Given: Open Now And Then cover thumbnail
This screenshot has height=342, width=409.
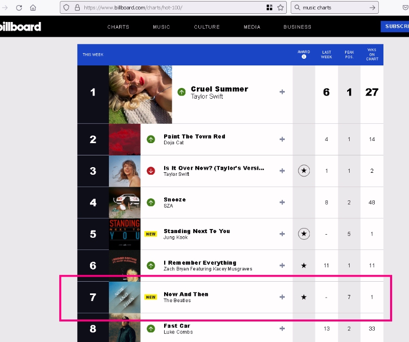Looking at the screenshot, I should pyautogui.click(x=125, y=297).
